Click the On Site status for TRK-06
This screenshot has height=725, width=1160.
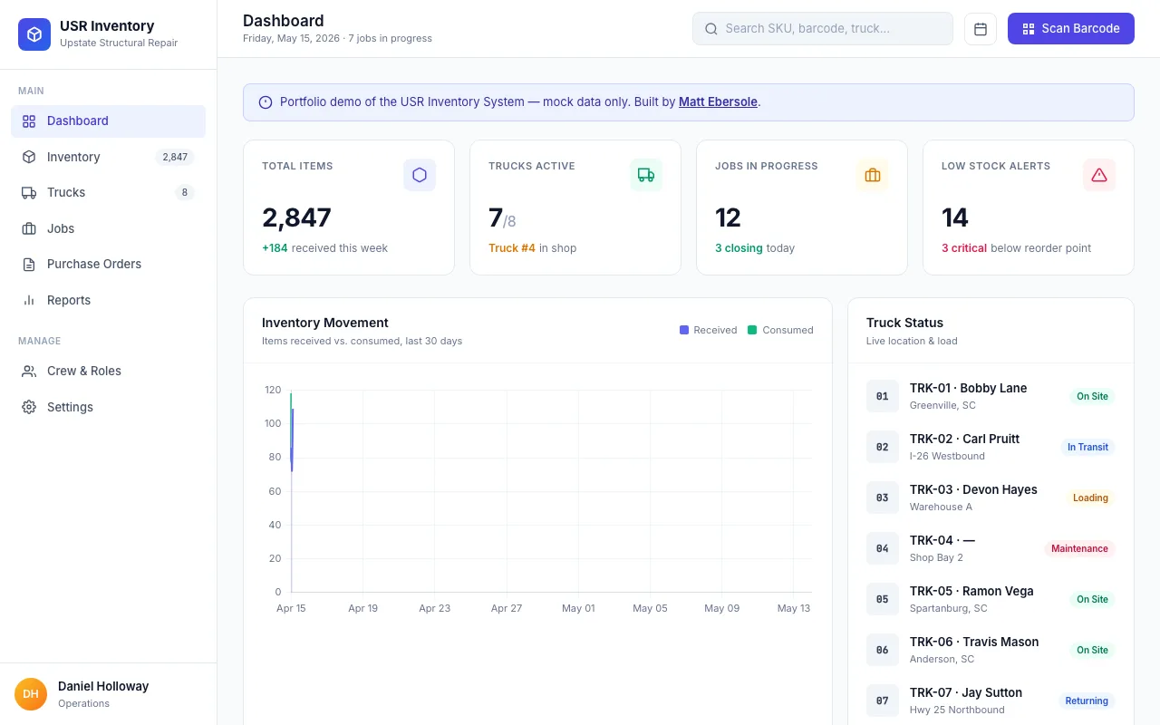pos(1092,650)
